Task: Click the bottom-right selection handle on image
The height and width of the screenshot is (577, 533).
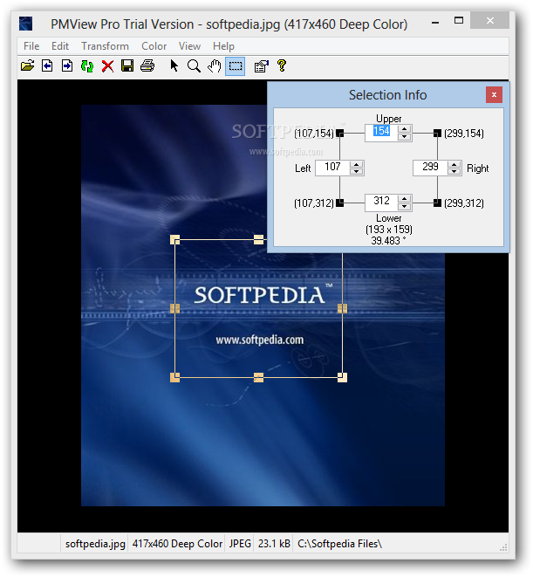Action: [343, 378]
